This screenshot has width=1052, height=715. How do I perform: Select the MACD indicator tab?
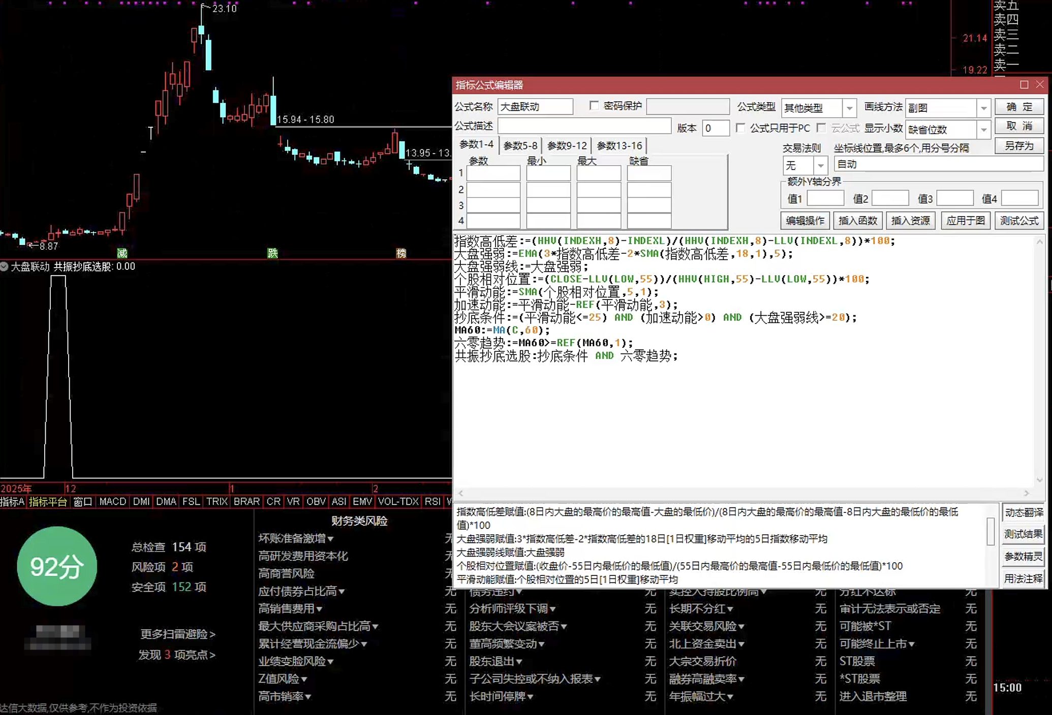pos(112,502)
